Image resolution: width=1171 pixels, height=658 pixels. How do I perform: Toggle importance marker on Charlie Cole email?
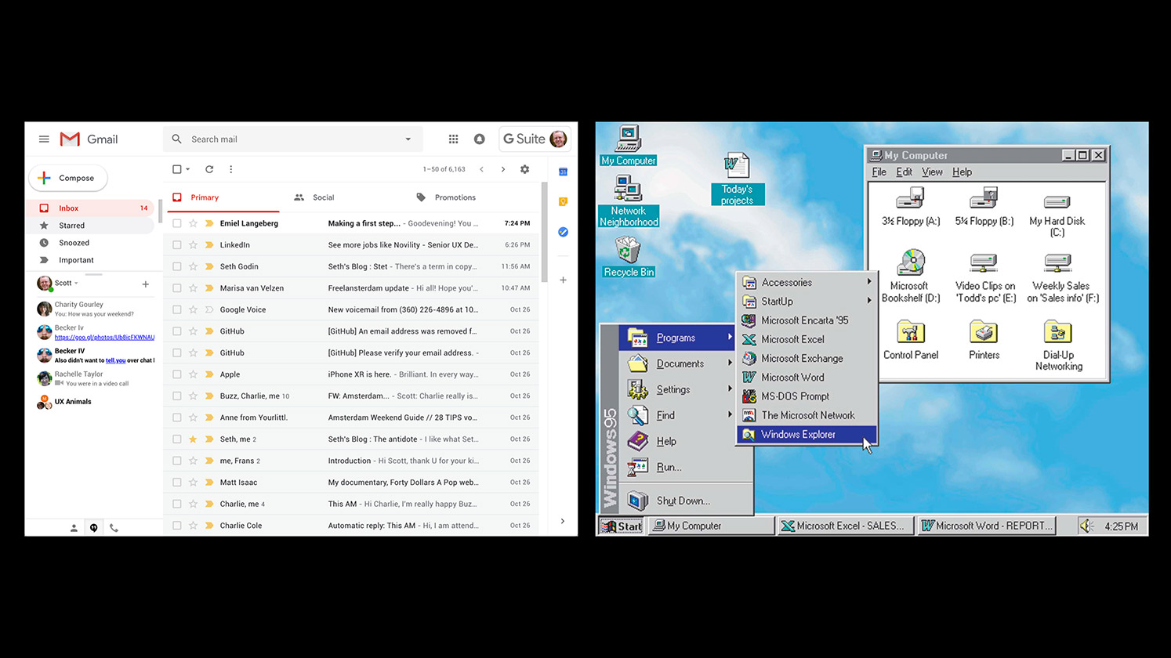(209, 526)
